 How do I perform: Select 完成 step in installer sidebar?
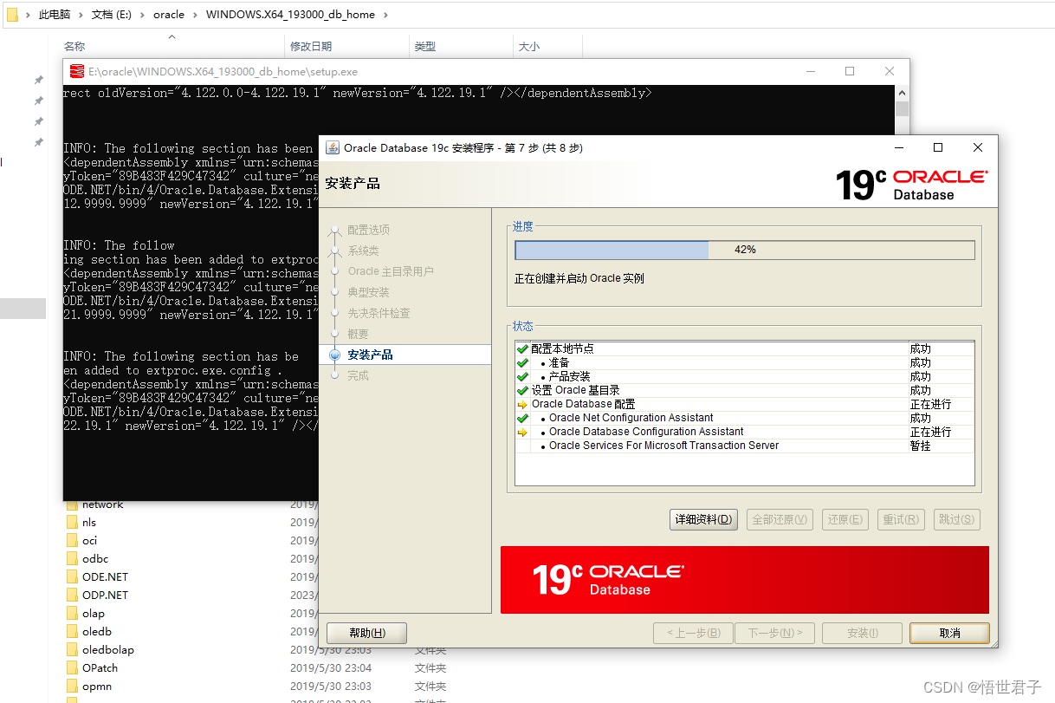pos(358,375)
